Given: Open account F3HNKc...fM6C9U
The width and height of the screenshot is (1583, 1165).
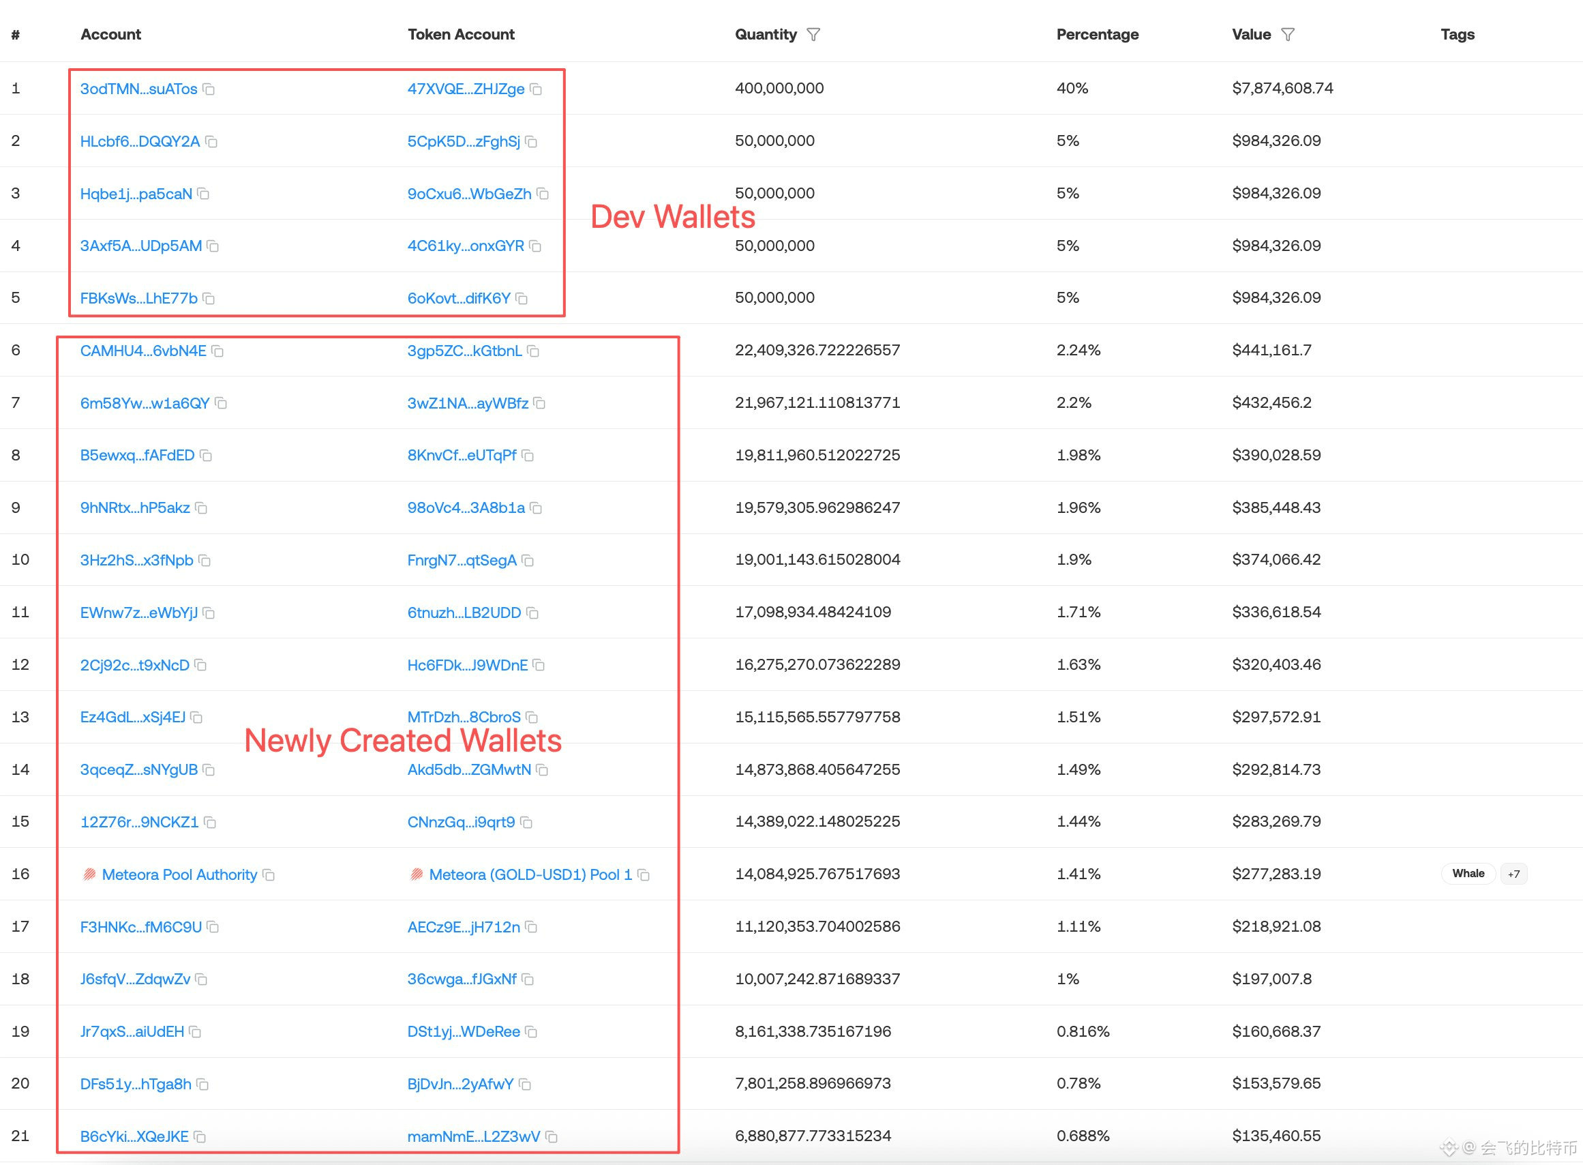Looking at the screenshot, I should (141, 927).
